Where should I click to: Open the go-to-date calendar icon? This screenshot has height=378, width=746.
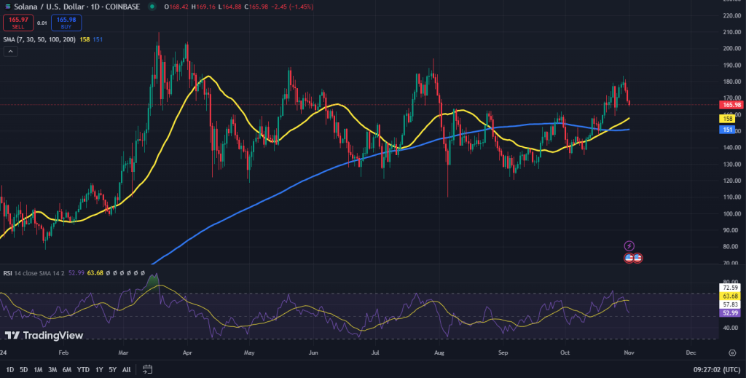(x=147, y=369)
